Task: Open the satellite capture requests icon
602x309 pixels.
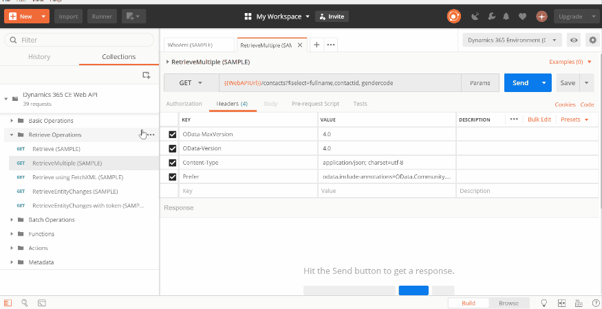Action: pos(475,16)
